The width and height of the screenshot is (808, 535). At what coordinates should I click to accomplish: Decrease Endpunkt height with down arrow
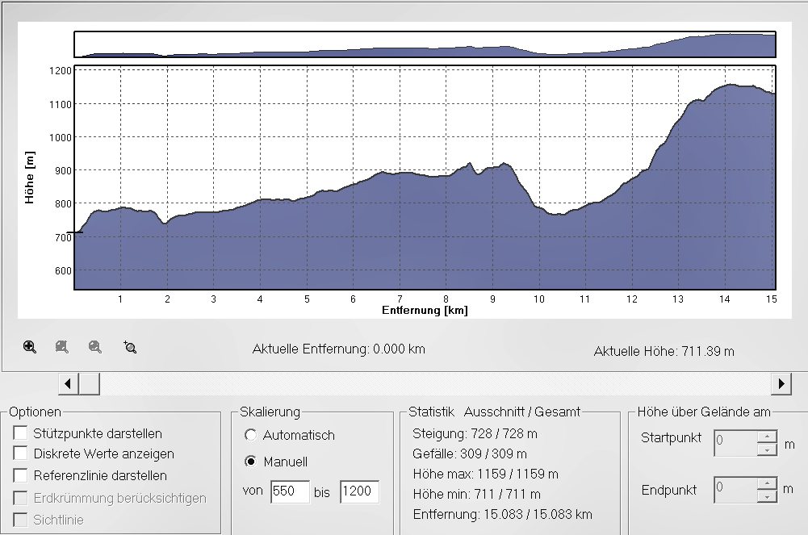pyautogui.click(x=766, y=495)
